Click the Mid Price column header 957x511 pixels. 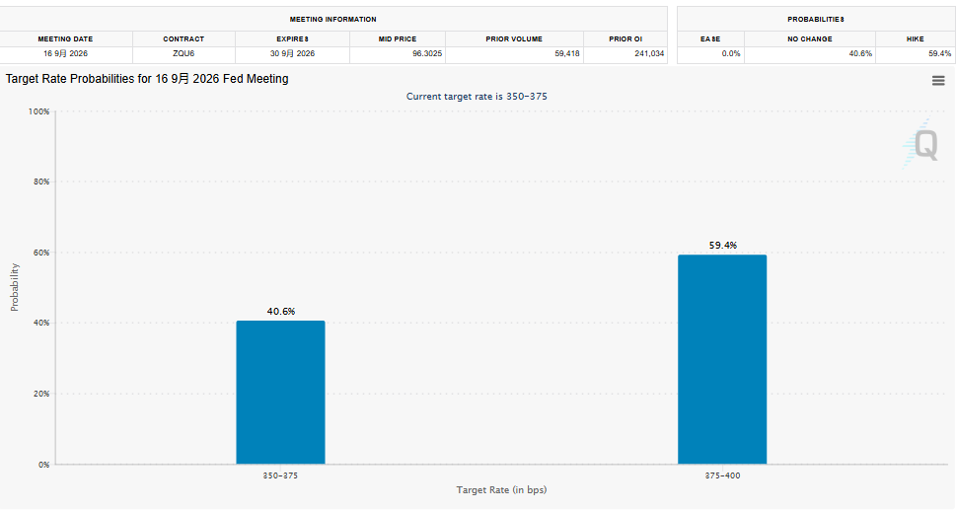point(398,39)
